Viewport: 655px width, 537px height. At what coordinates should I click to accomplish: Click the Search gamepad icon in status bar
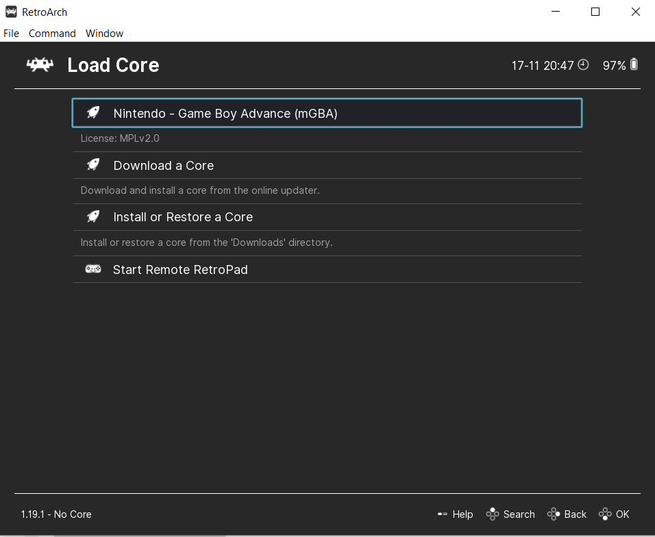(492, 514)
